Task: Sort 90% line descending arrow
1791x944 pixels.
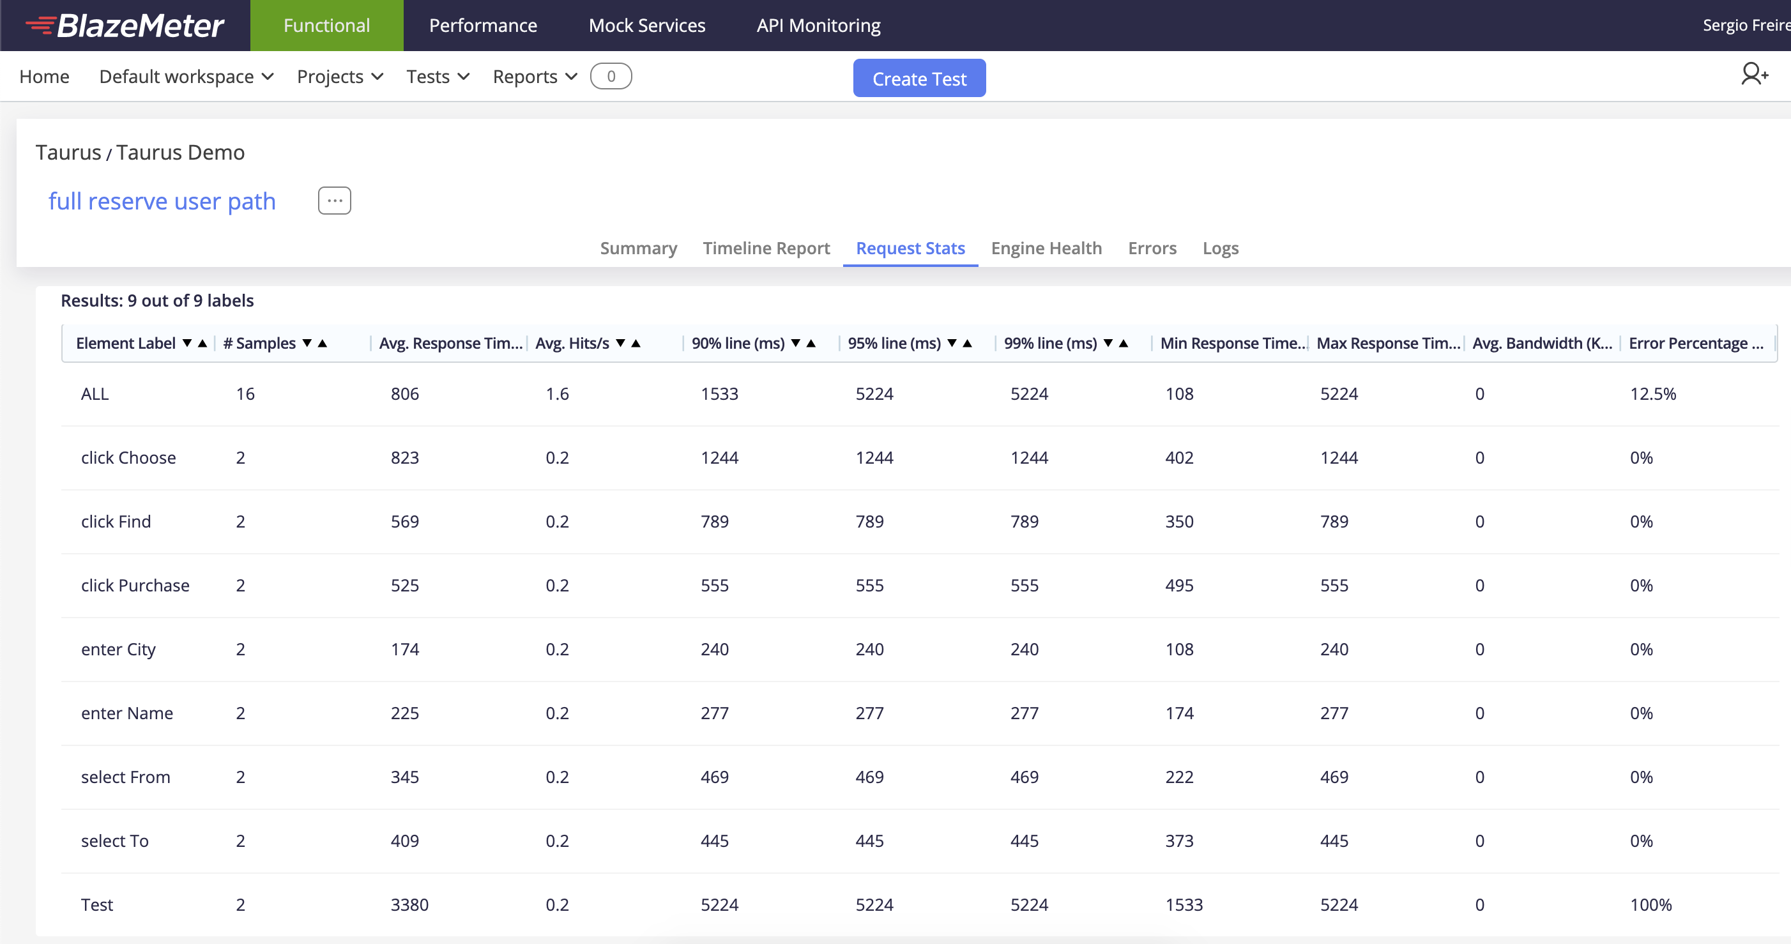Action: 795,344
